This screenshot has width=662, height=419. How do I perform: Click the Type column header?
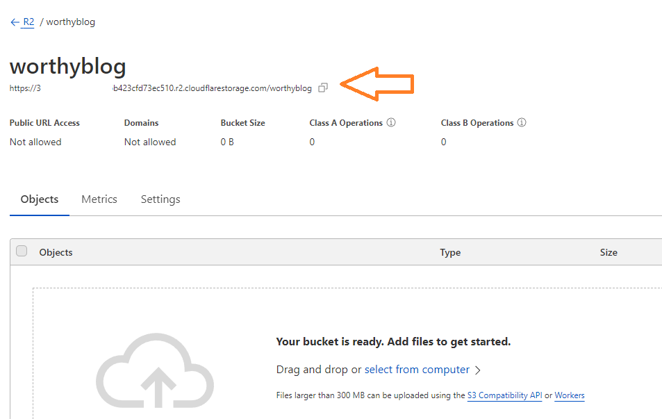450,253
